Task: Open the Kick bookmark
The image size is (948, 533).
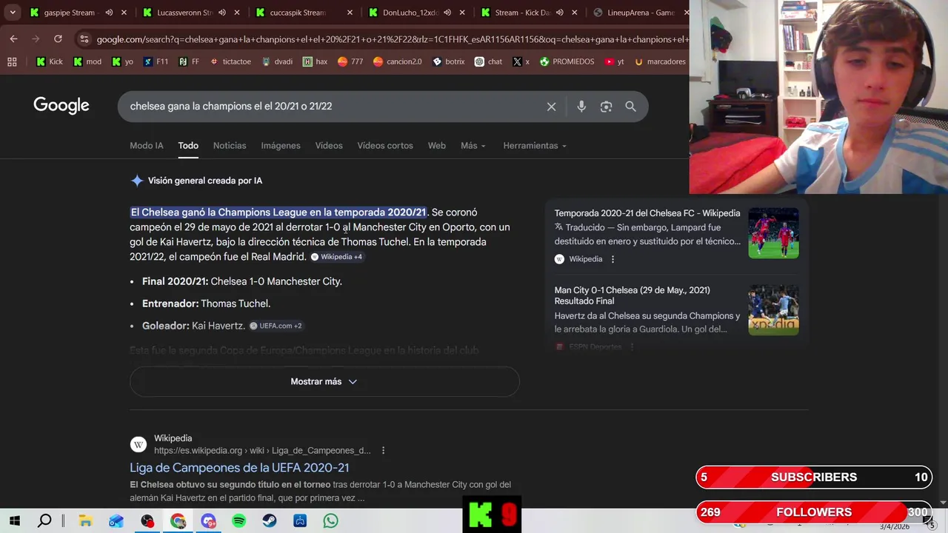Action: (x=50, y=61)
